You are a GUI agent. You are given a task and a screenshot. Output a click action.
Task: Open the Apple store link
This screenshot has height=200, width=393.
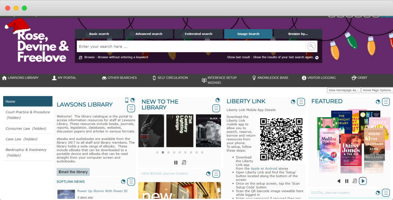pyautogui.click(x=255, y=169)
